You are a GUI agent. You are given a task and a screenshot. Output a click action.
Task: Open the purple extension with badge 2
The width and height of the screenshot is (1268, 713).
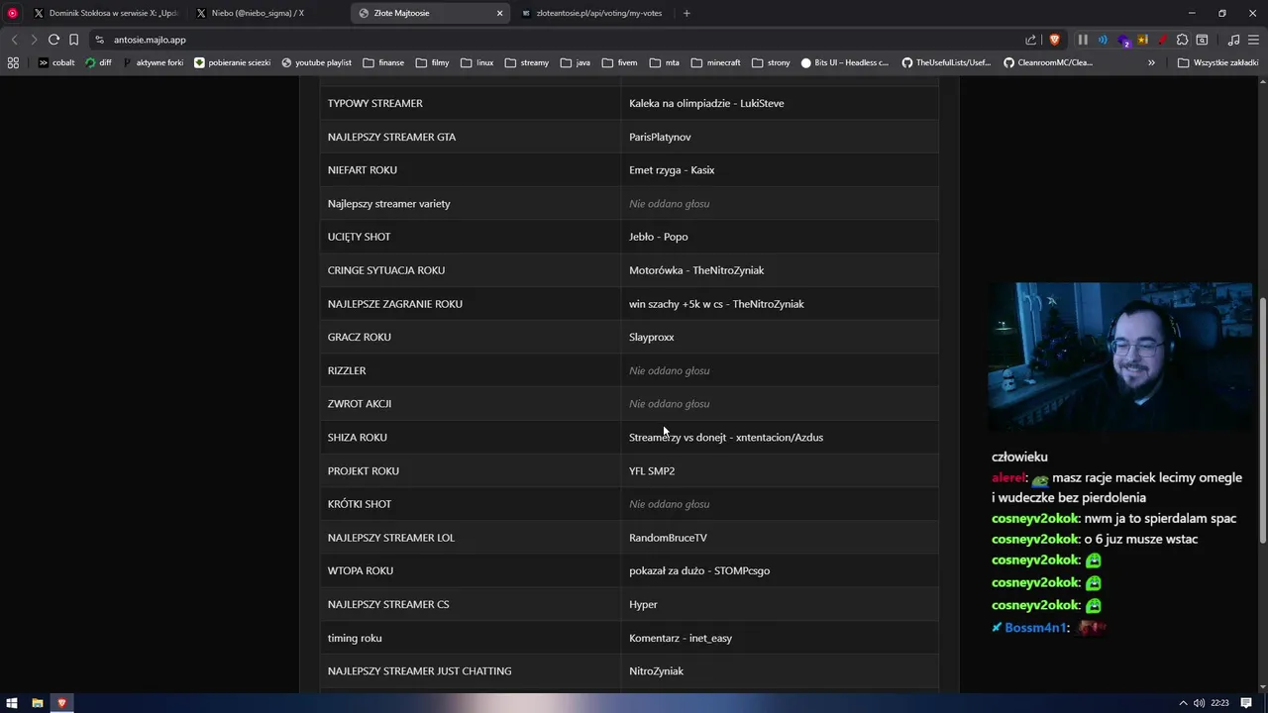click(x=1123, y=41)
